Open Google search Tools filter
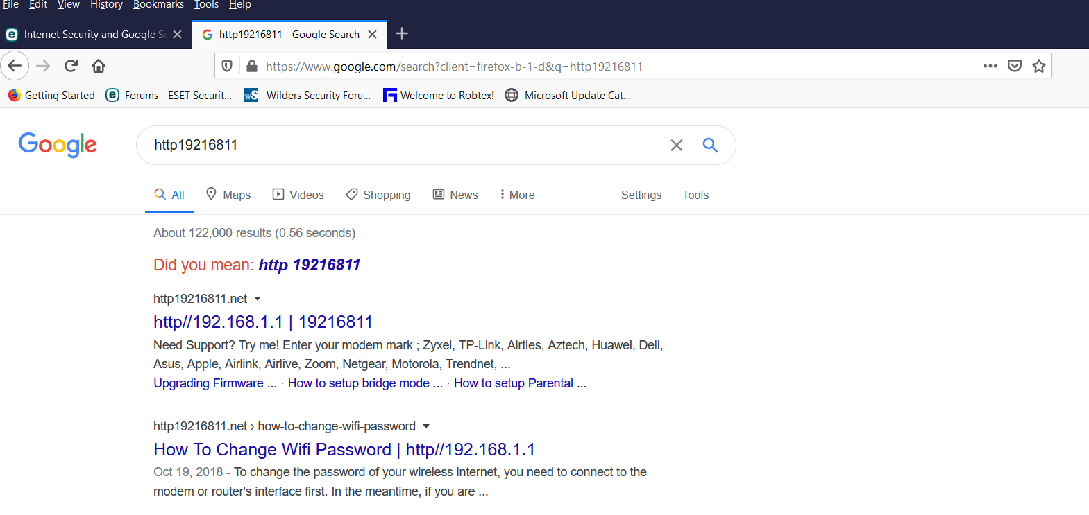1089x515 pixels. (695, 195)
